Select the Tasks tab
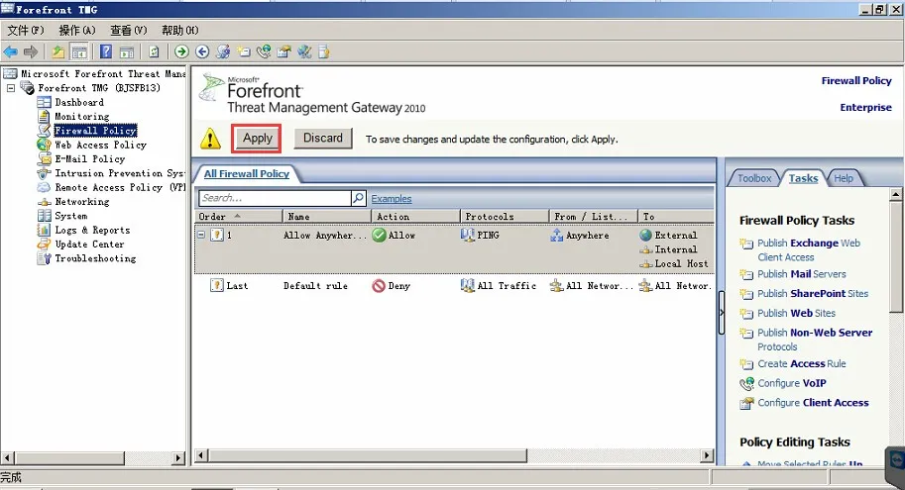Image resolution: width=905 pixels, height=490 pixels. [x=804, y=179]
